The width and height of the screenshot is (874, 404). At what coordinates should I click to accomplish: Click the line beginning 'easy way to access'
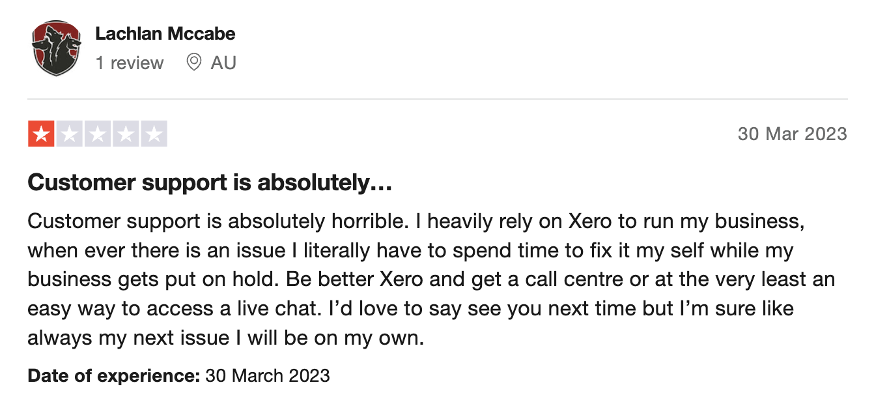pyautogui.click(x=410, y=308)
